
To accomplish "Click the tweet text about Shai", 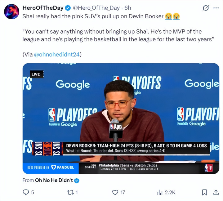I will tap(93, 16).
